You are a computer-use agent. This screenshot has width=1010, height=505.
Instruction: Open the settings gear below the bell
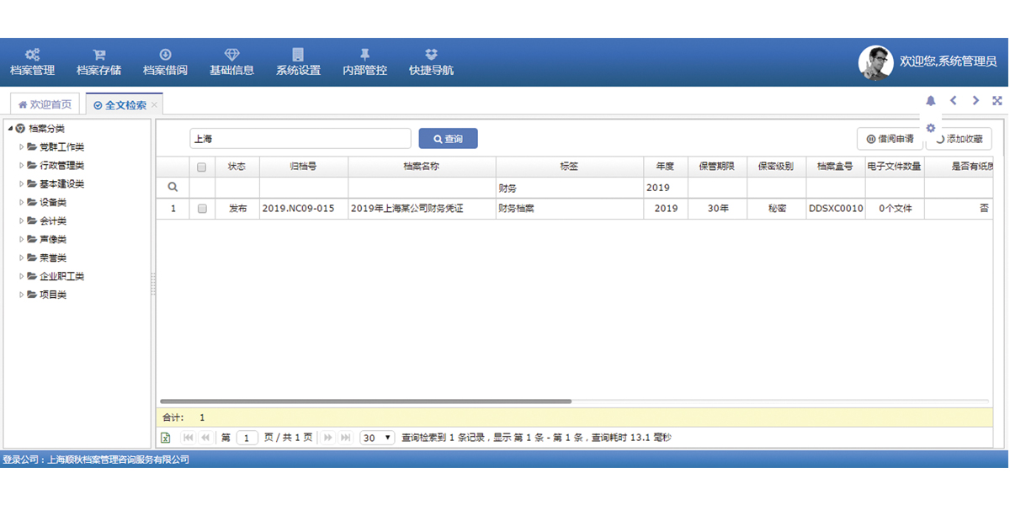pos(931,128)
